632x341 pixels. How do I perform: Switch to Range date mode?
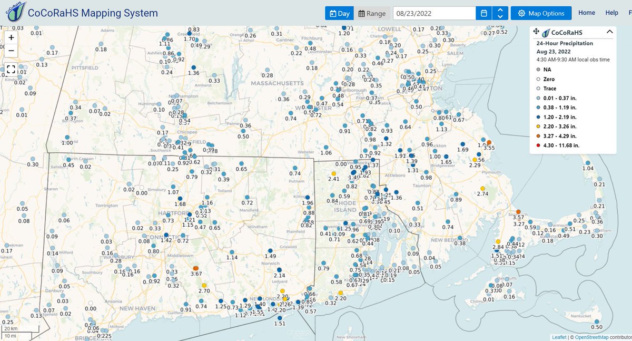pyautogui.click(x=372, y=13)
